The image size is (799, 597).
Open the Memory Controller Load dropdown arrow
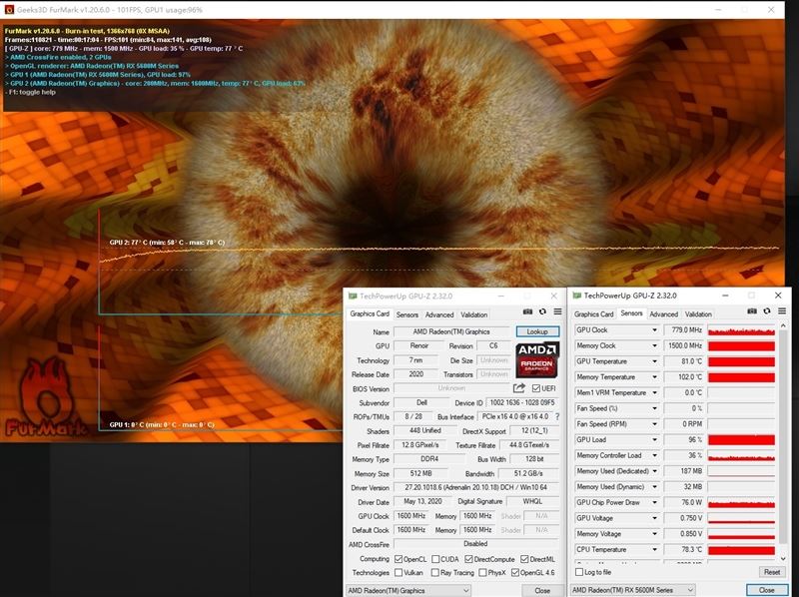point(655,455)
